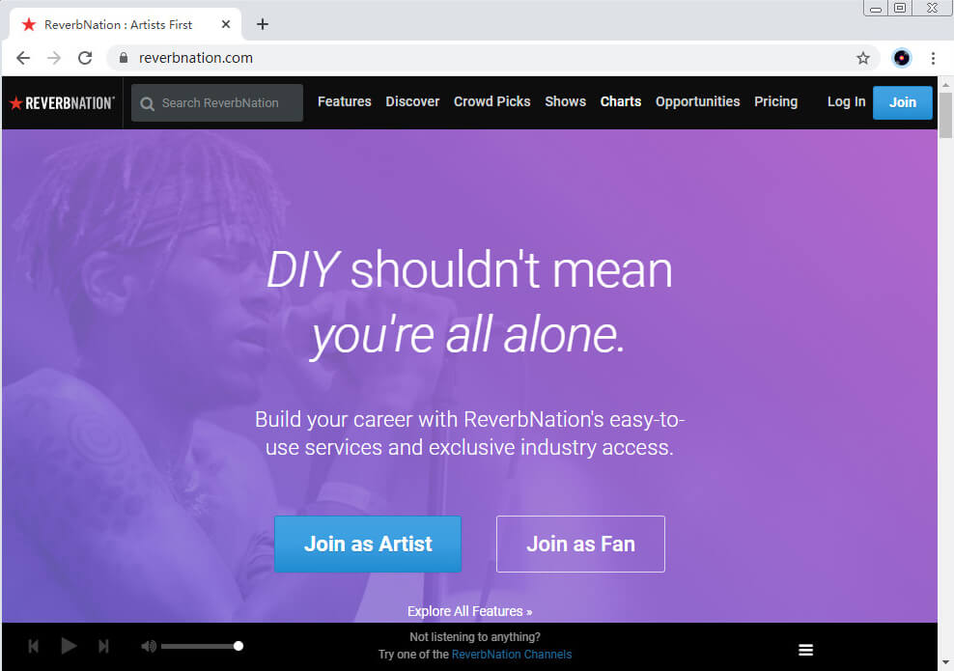Go to Crowd Picks
The width and height of the screenshot is (954, 671).
click(x=492, y=101)
